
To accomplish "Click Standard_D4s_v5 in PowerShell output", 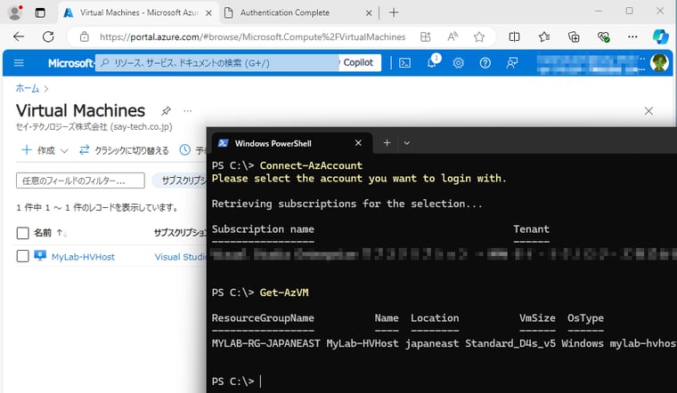I will [510, 343].
